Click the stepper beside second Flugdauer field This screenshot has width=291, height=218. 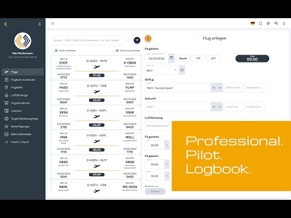tap(167, 176)
